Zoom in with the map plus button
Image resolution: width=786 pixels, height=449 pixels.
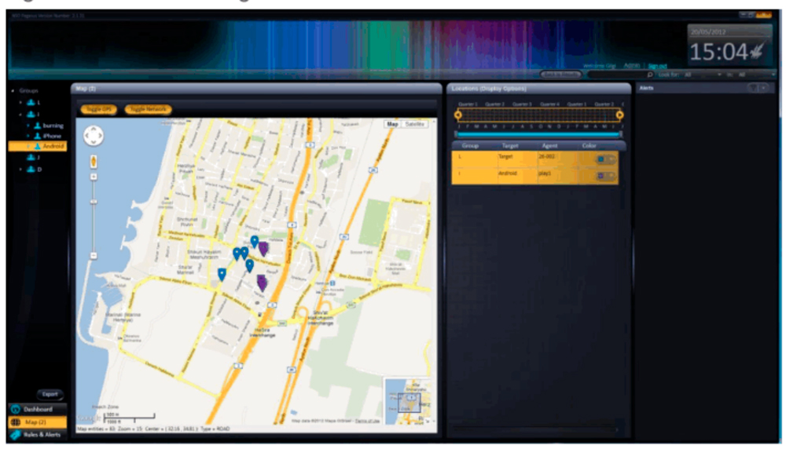coord(94,177)
